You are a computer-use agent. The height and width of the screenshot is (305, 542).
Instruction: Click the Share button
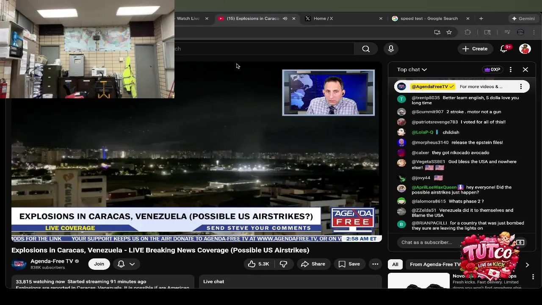point(313,264)
